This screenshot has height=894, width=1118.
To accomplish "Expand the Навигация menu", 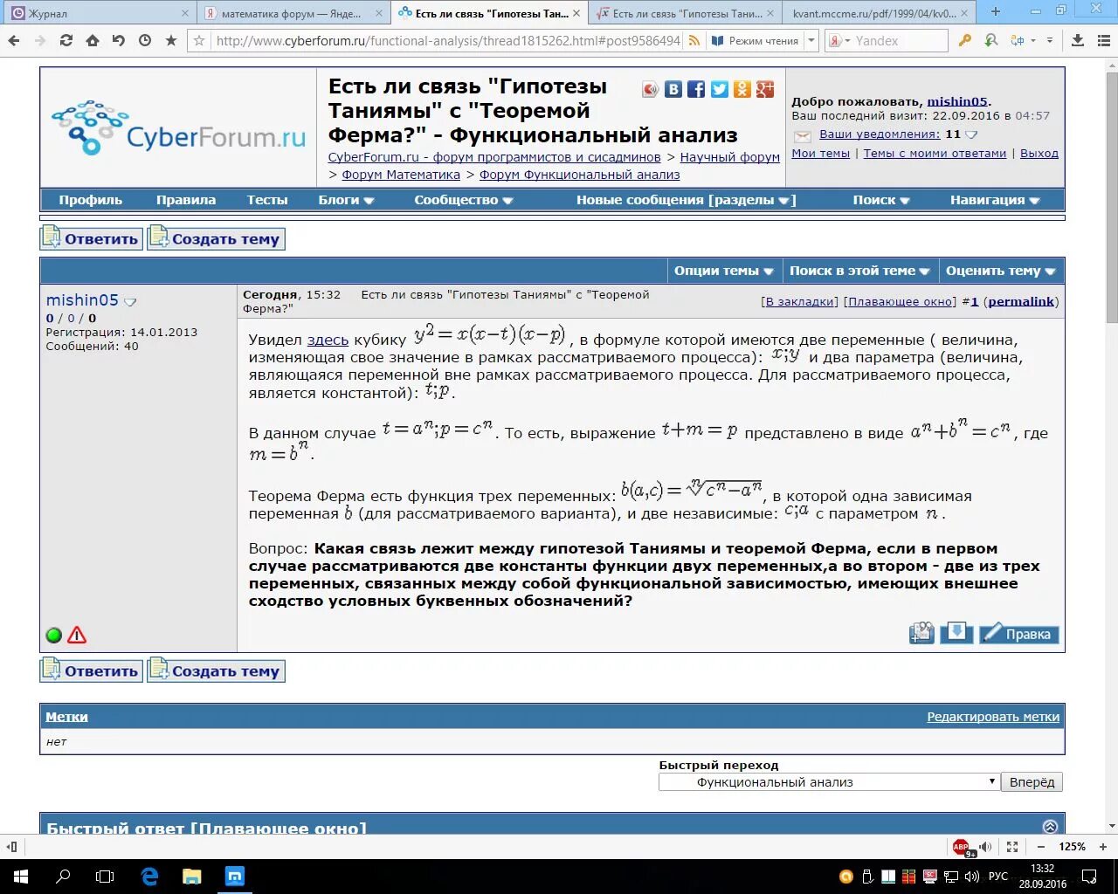I will [x=995, y=200].
